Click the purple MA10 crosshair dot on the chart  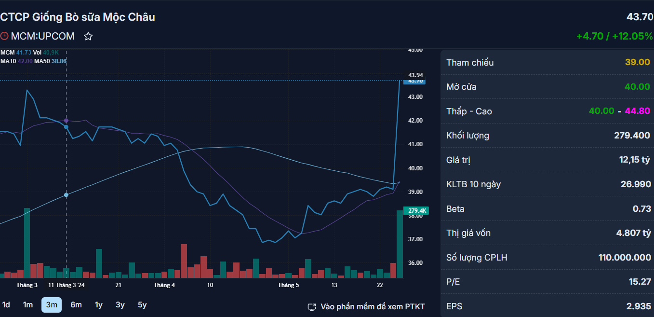click(x=66, y=120)
